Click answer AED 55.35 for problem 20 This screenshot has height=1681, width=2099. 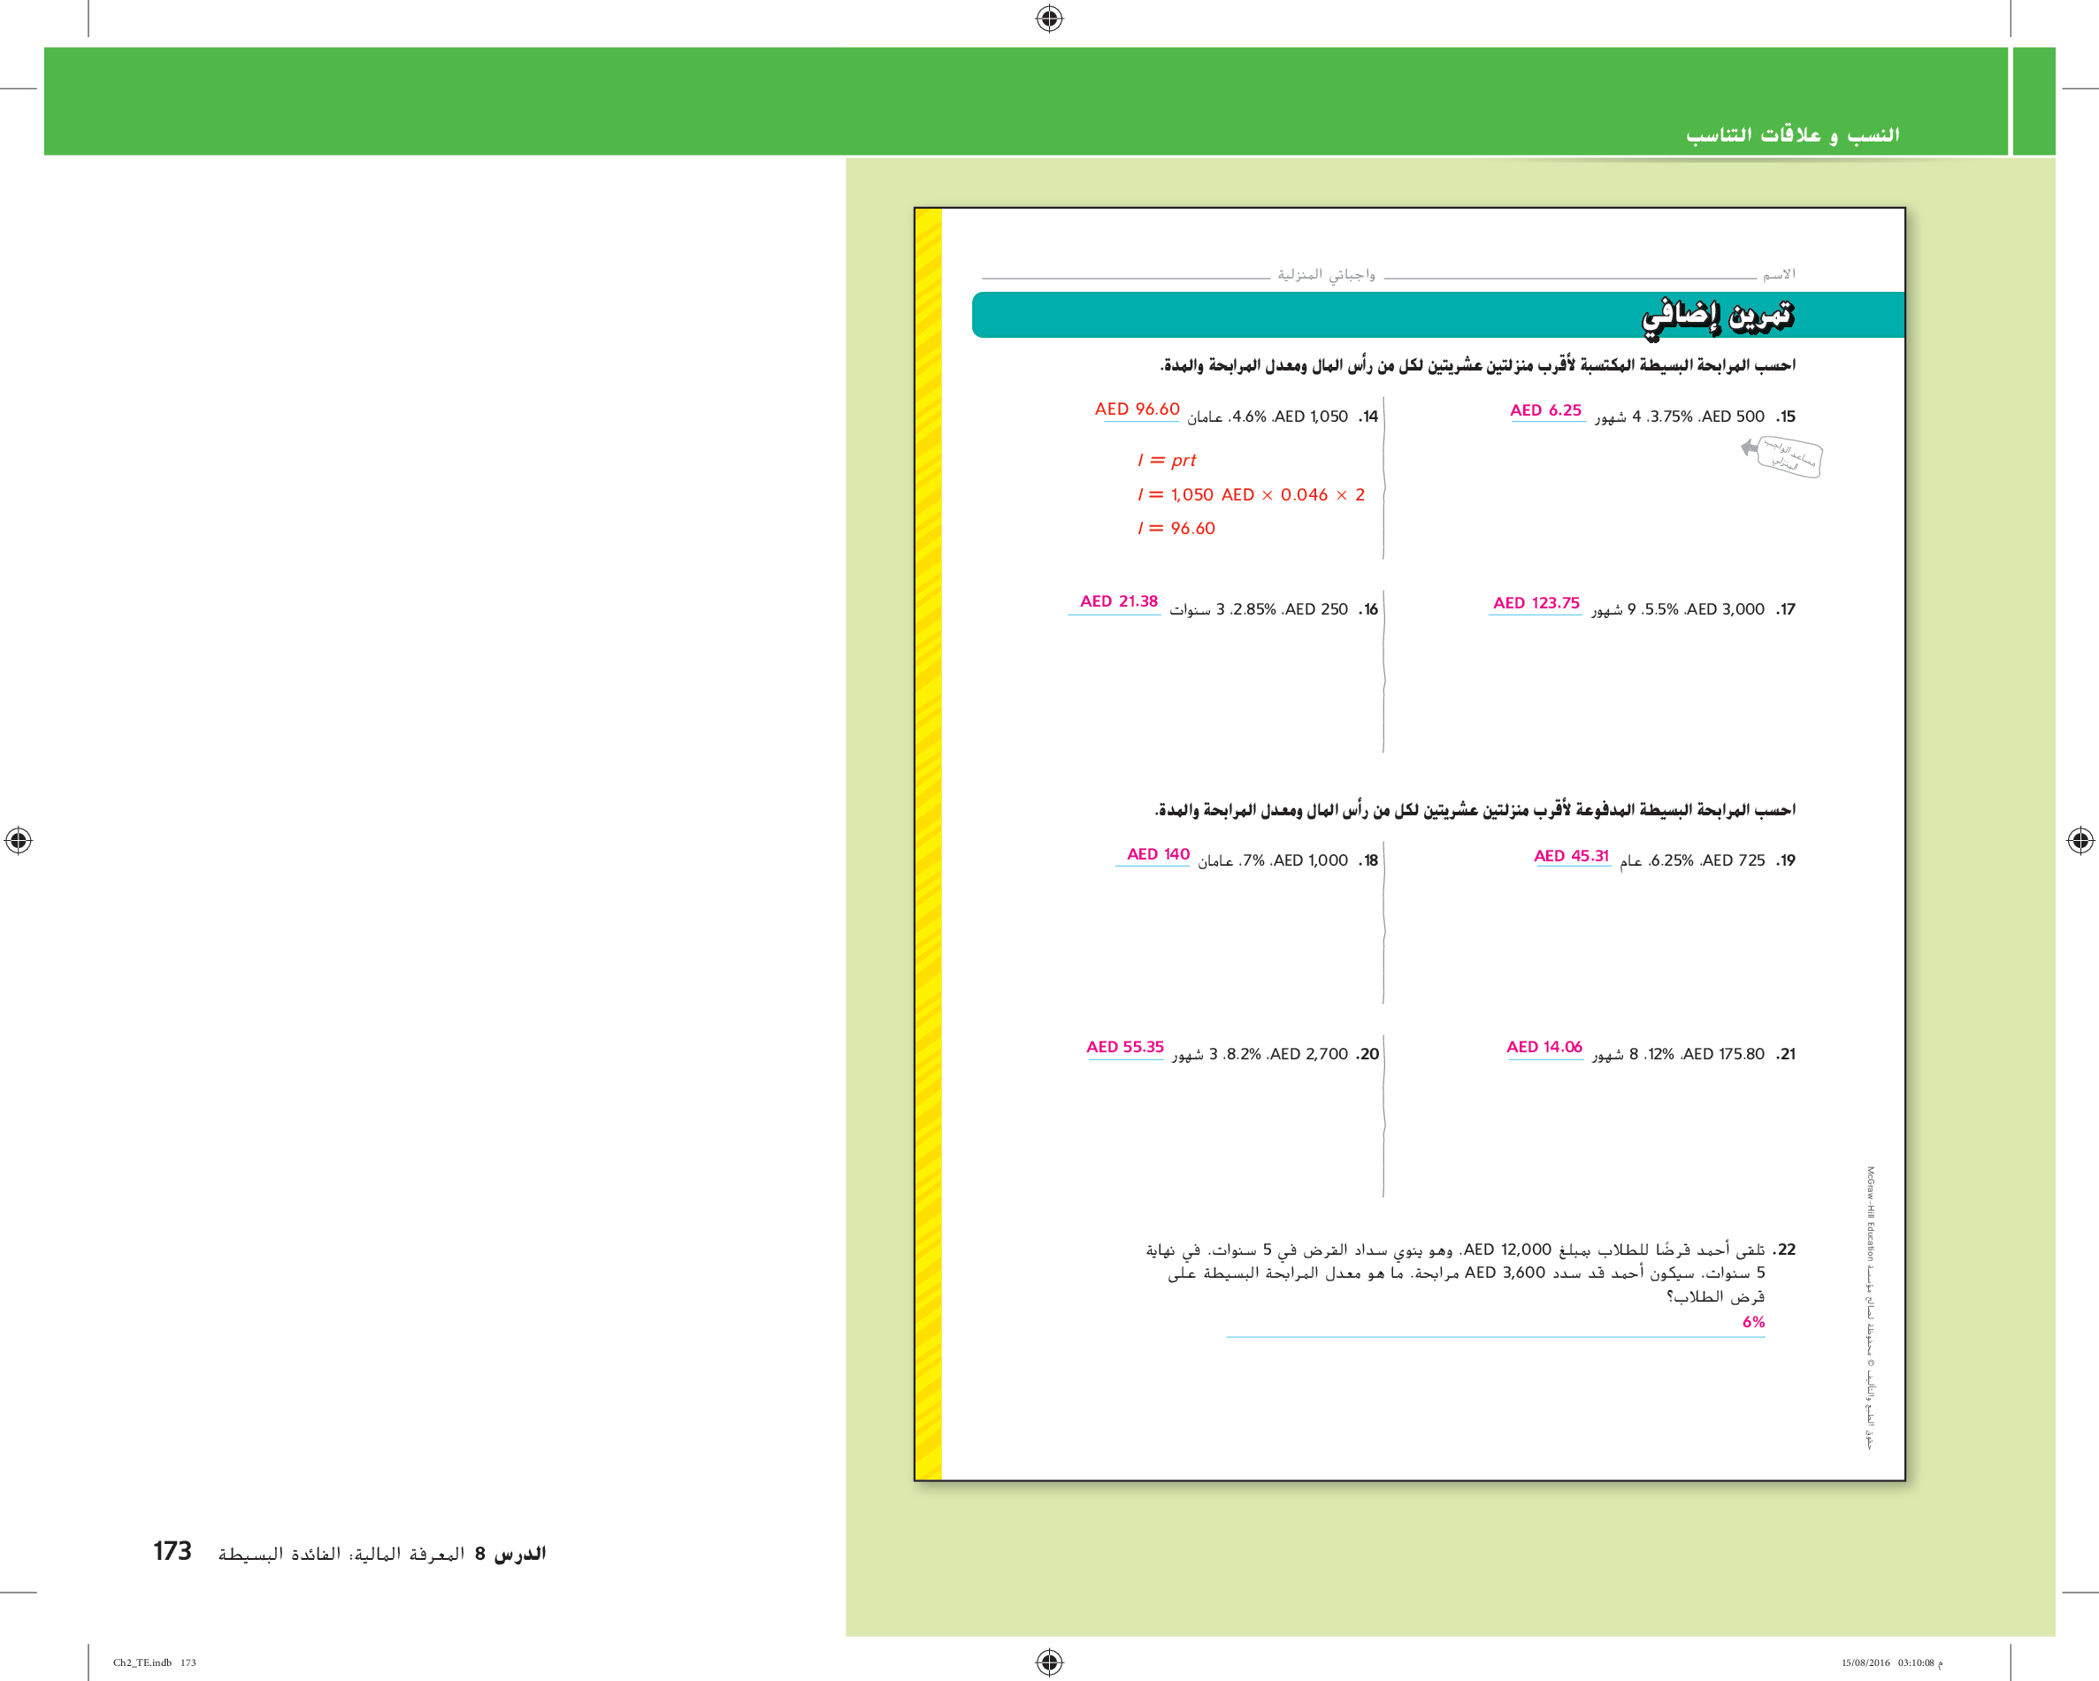(x=1124, y=1047)
